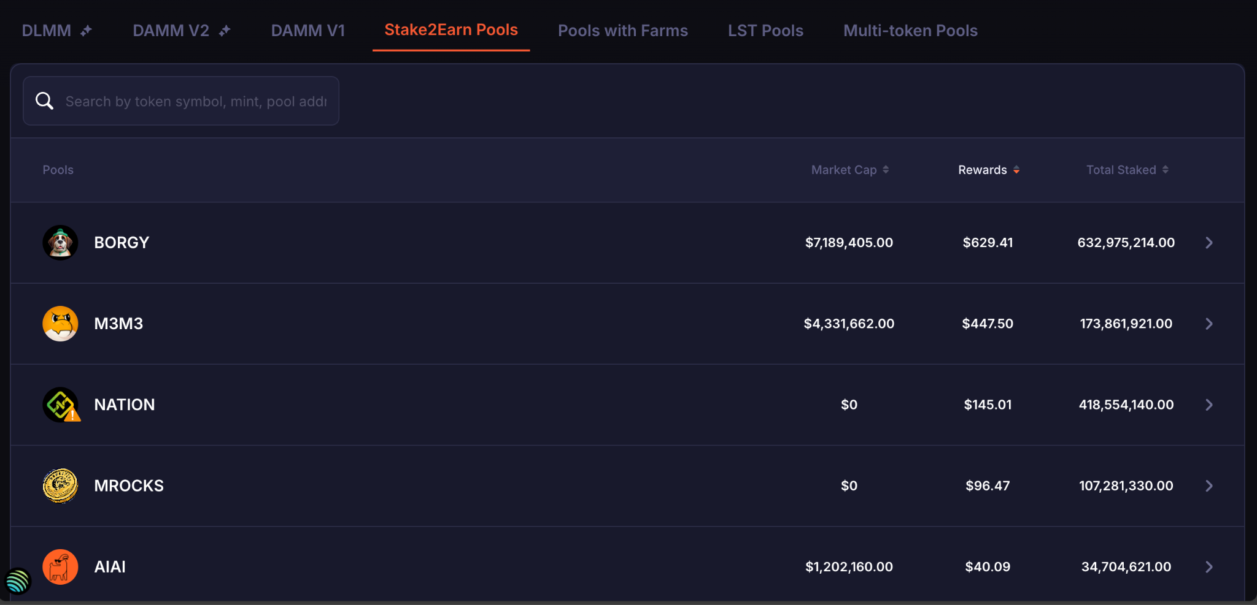
Task: Expand the BORGY pool row chevron
Action: 1209,243
